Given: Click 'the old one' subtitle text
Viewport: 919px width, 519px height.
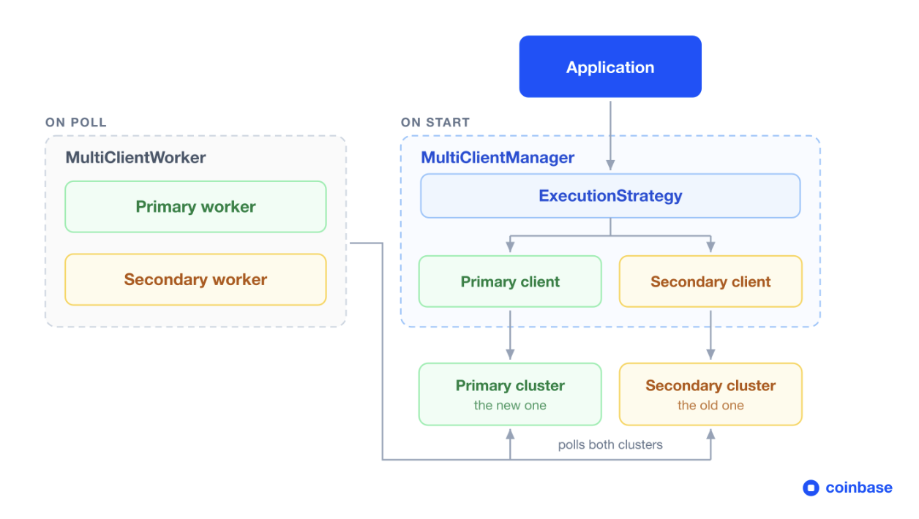Looking at the screenshot, I should click(x=710, y=405).
